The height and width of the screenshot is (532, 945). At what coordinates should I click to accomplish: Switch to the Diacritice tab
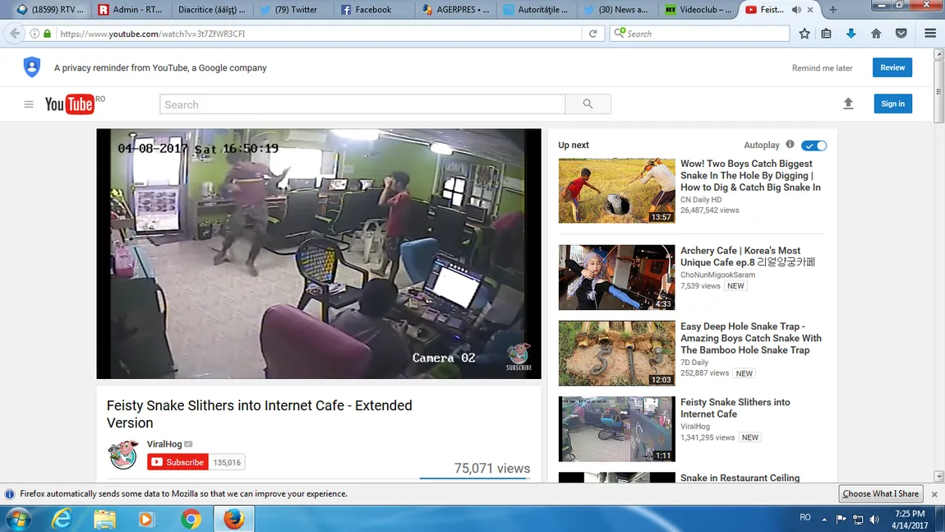(211, 10)
